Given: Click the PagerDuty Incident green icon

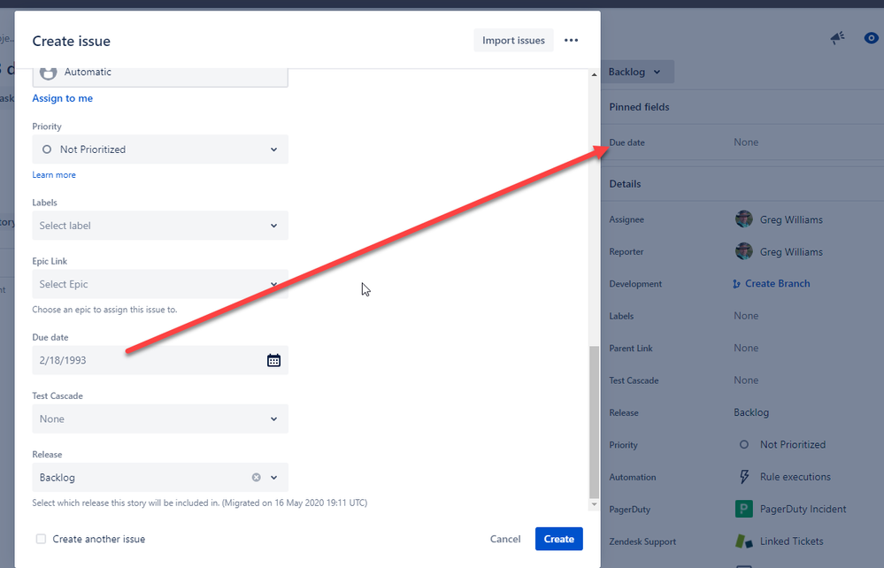Looking at the screenshot, I should (x=743, y=509).
